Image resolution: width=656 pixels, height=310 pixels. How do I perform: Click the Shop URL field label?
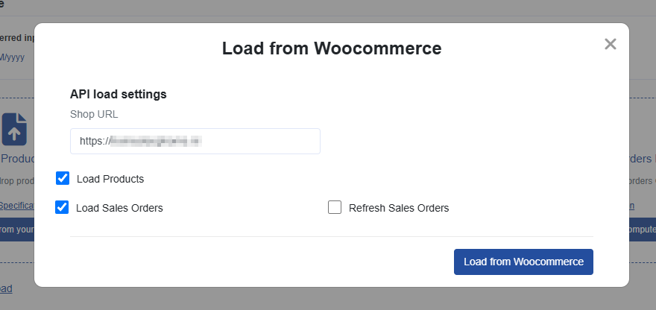tap(94, 114)
